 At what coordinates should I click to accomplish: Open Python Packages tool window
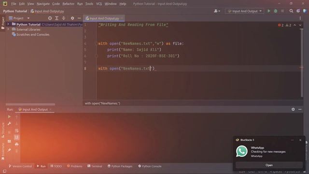tap(120, 166)
